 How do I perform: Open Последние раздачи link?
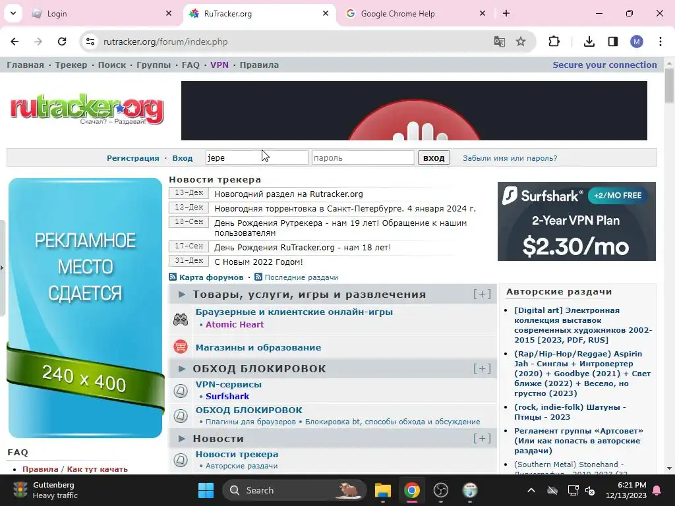(x=301, y=277)
